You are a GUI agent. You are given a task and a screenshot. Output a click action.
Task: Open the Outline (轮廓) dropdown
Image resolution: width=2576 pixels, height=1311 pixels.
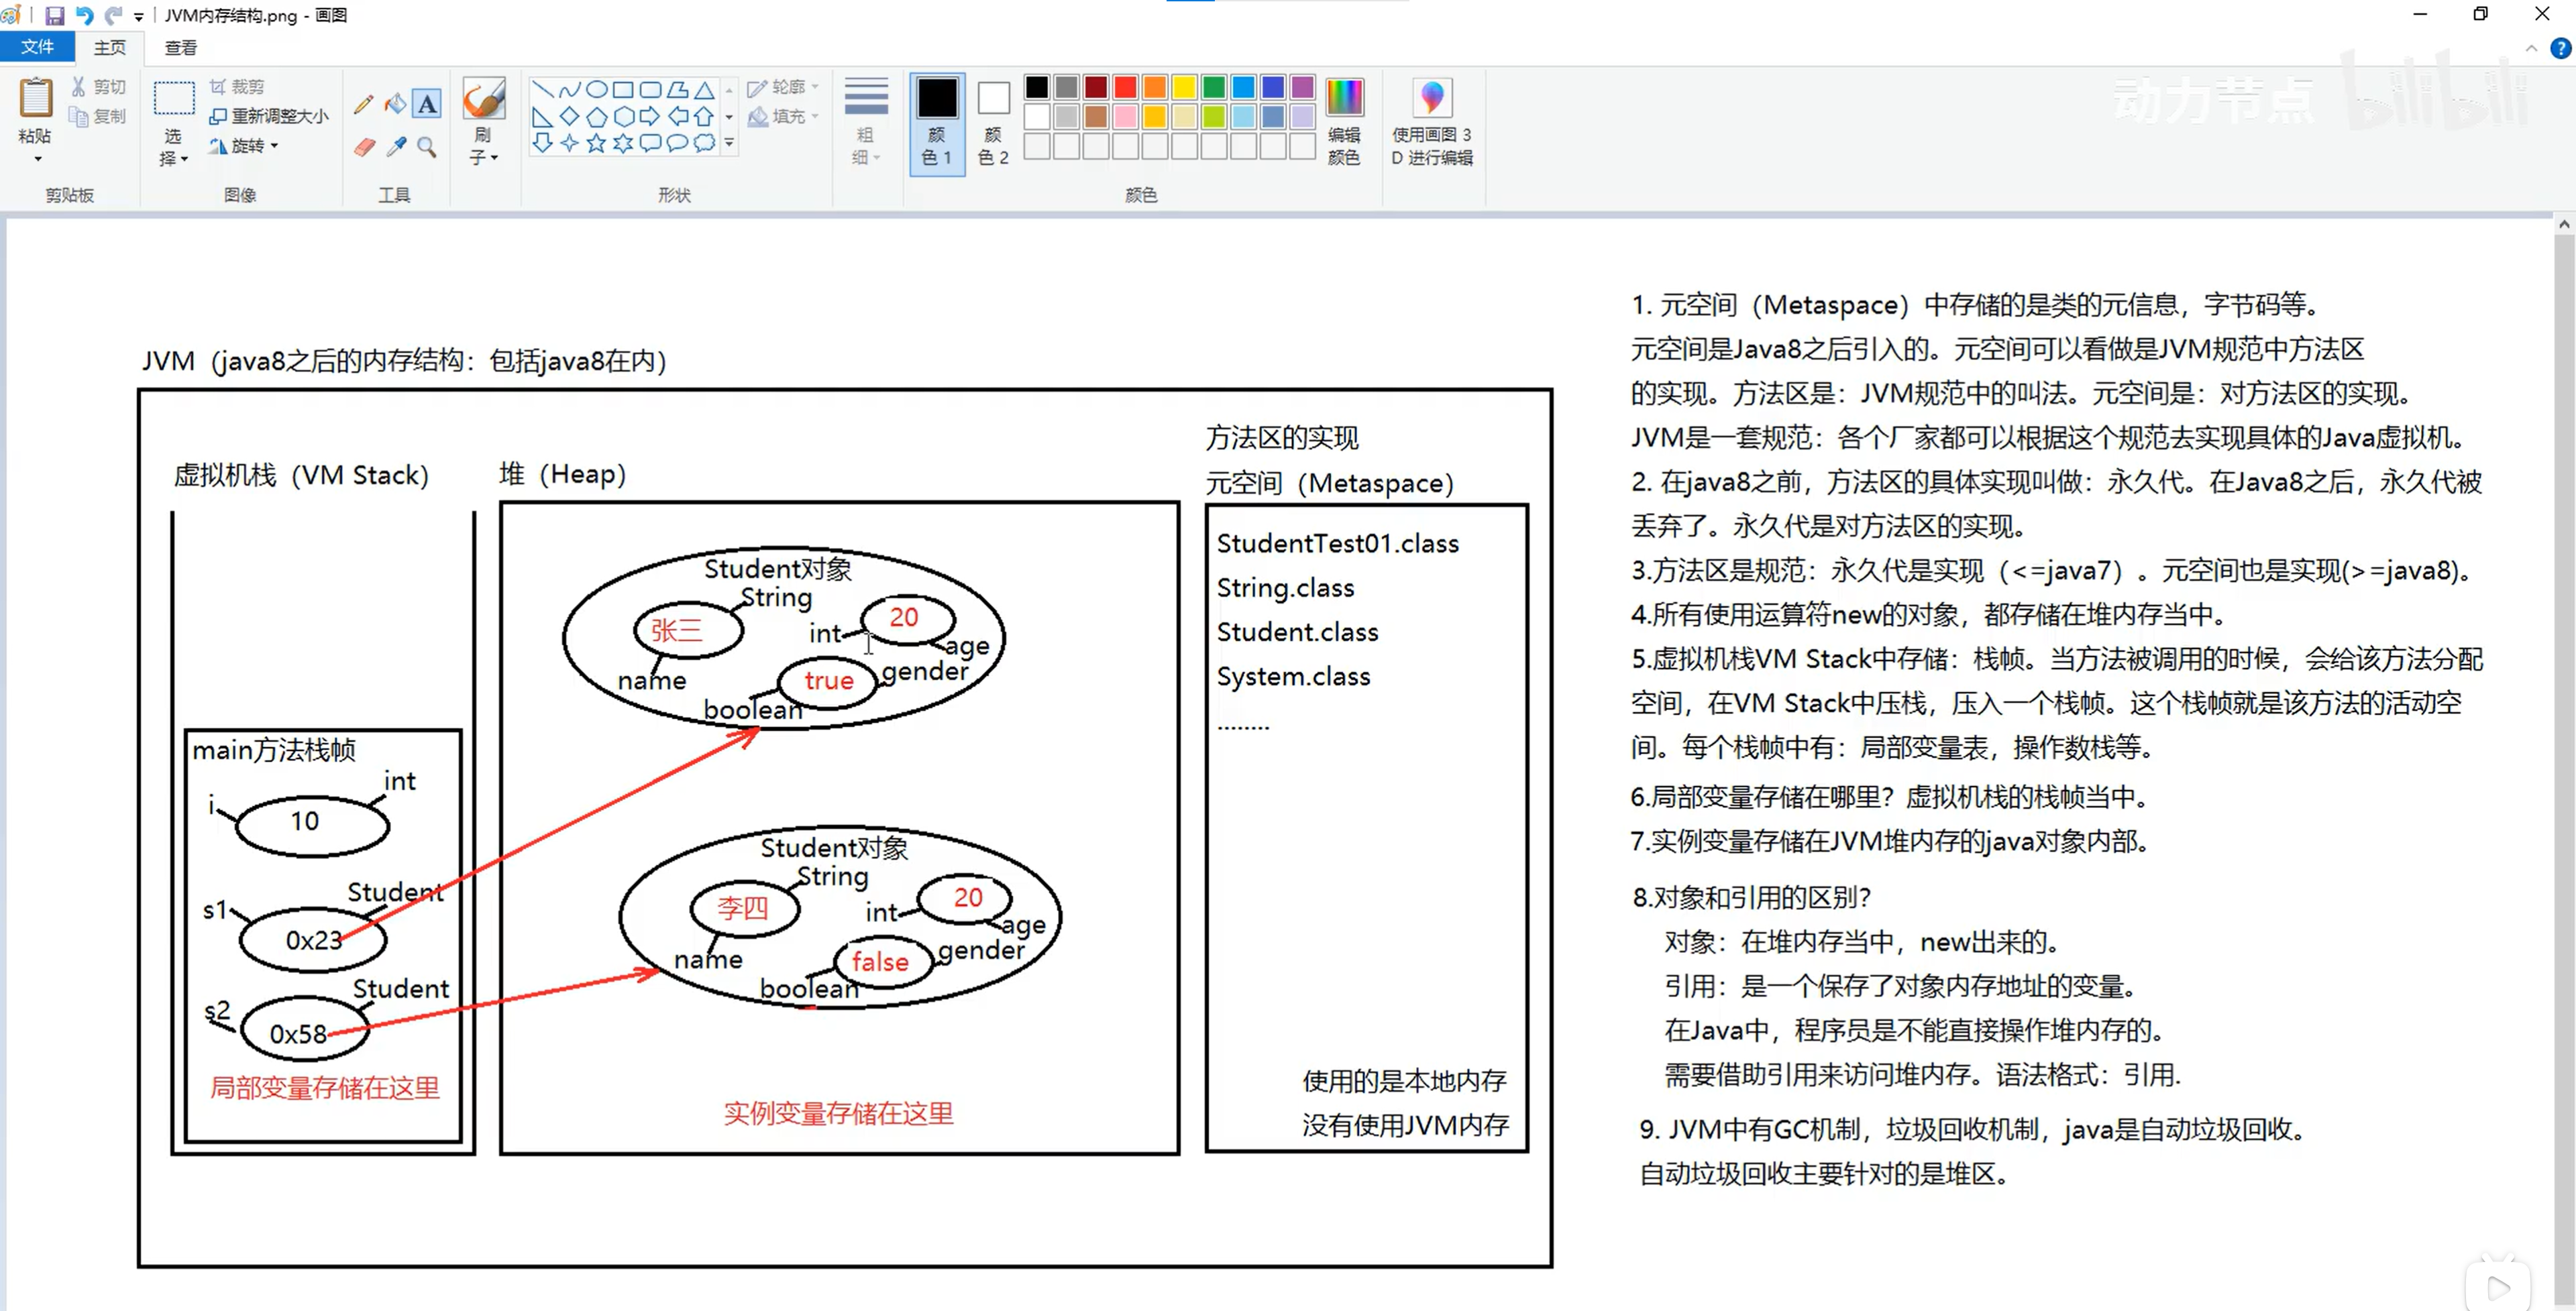coord(782,87)
